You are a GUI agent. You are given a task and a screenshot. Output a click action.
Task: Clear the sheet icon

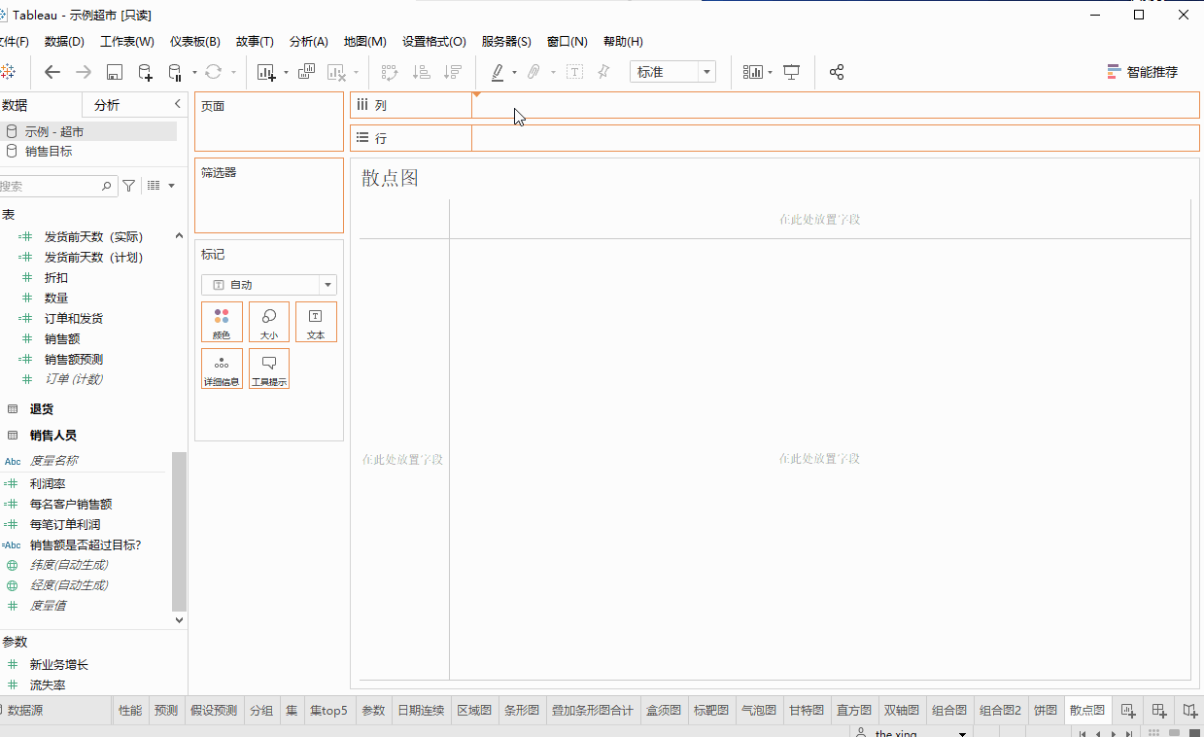(337, 72)
